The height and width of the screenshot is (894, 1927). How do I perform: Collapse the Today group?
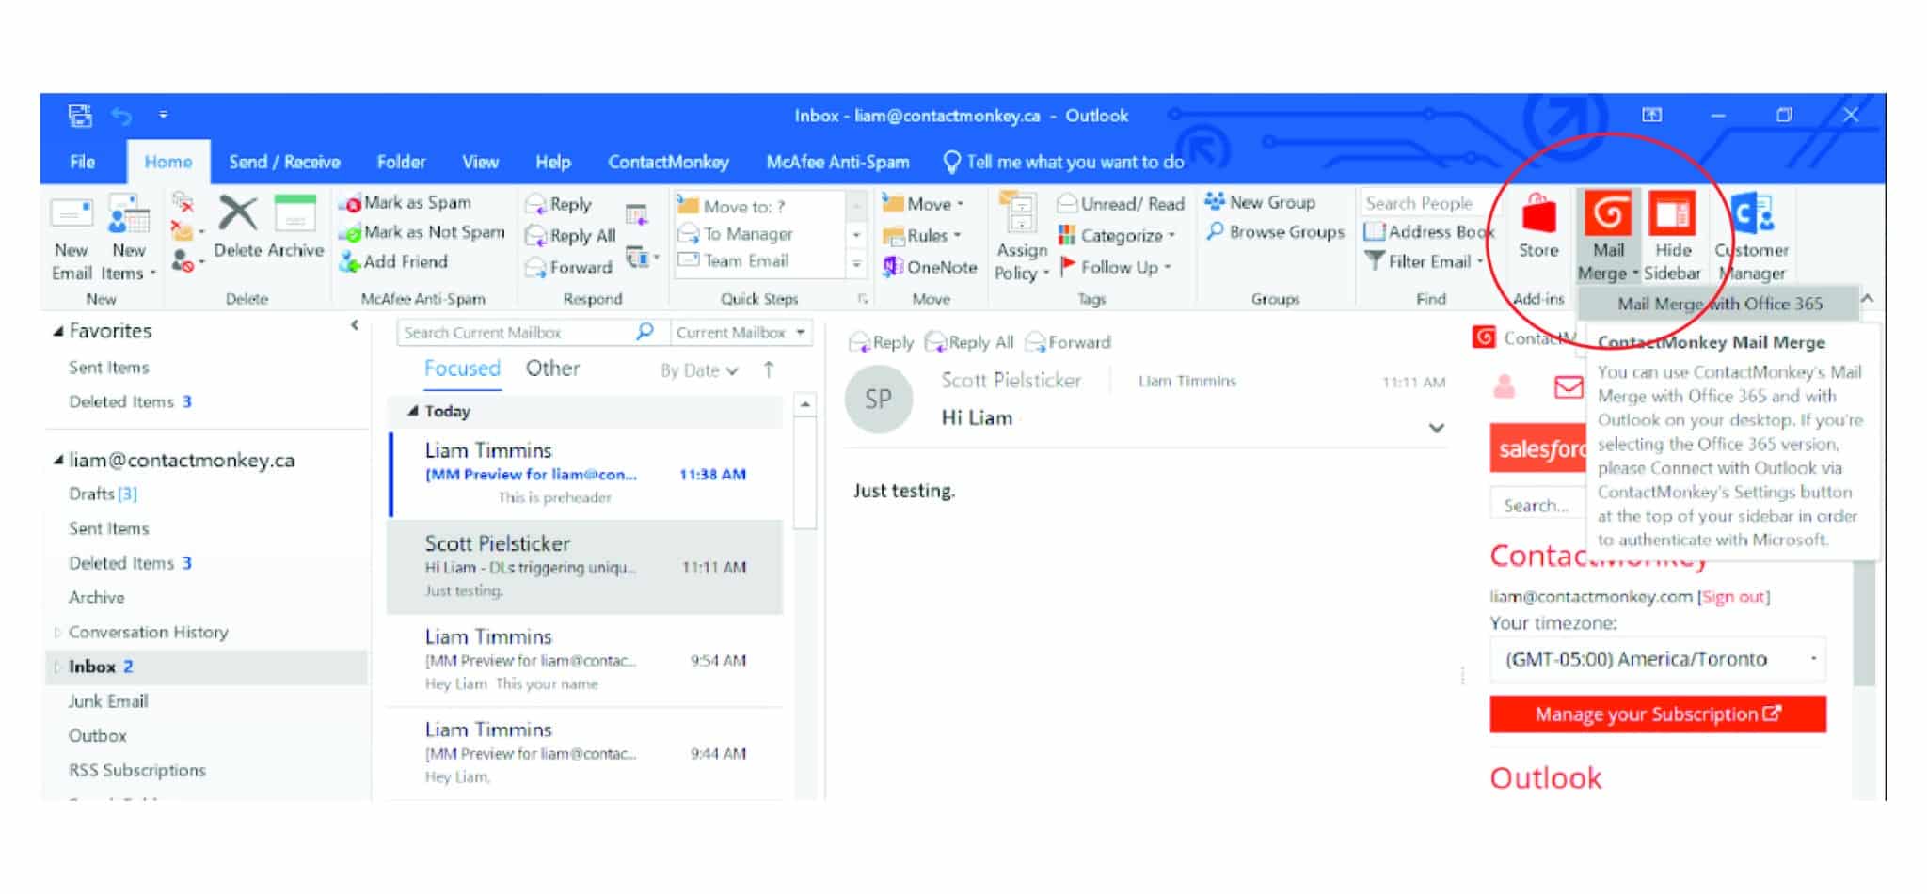tap(412, 411)
